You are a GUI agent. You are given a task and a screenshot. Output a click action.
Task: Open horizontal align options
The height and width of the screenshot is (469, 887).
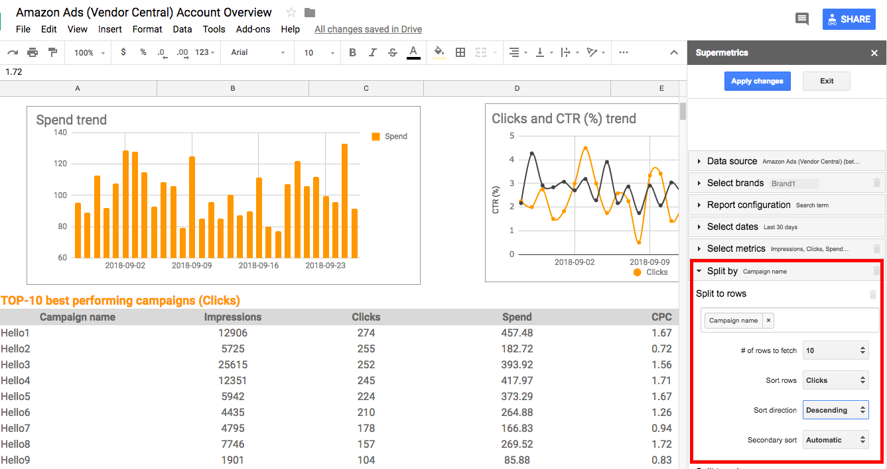(517, 52)
